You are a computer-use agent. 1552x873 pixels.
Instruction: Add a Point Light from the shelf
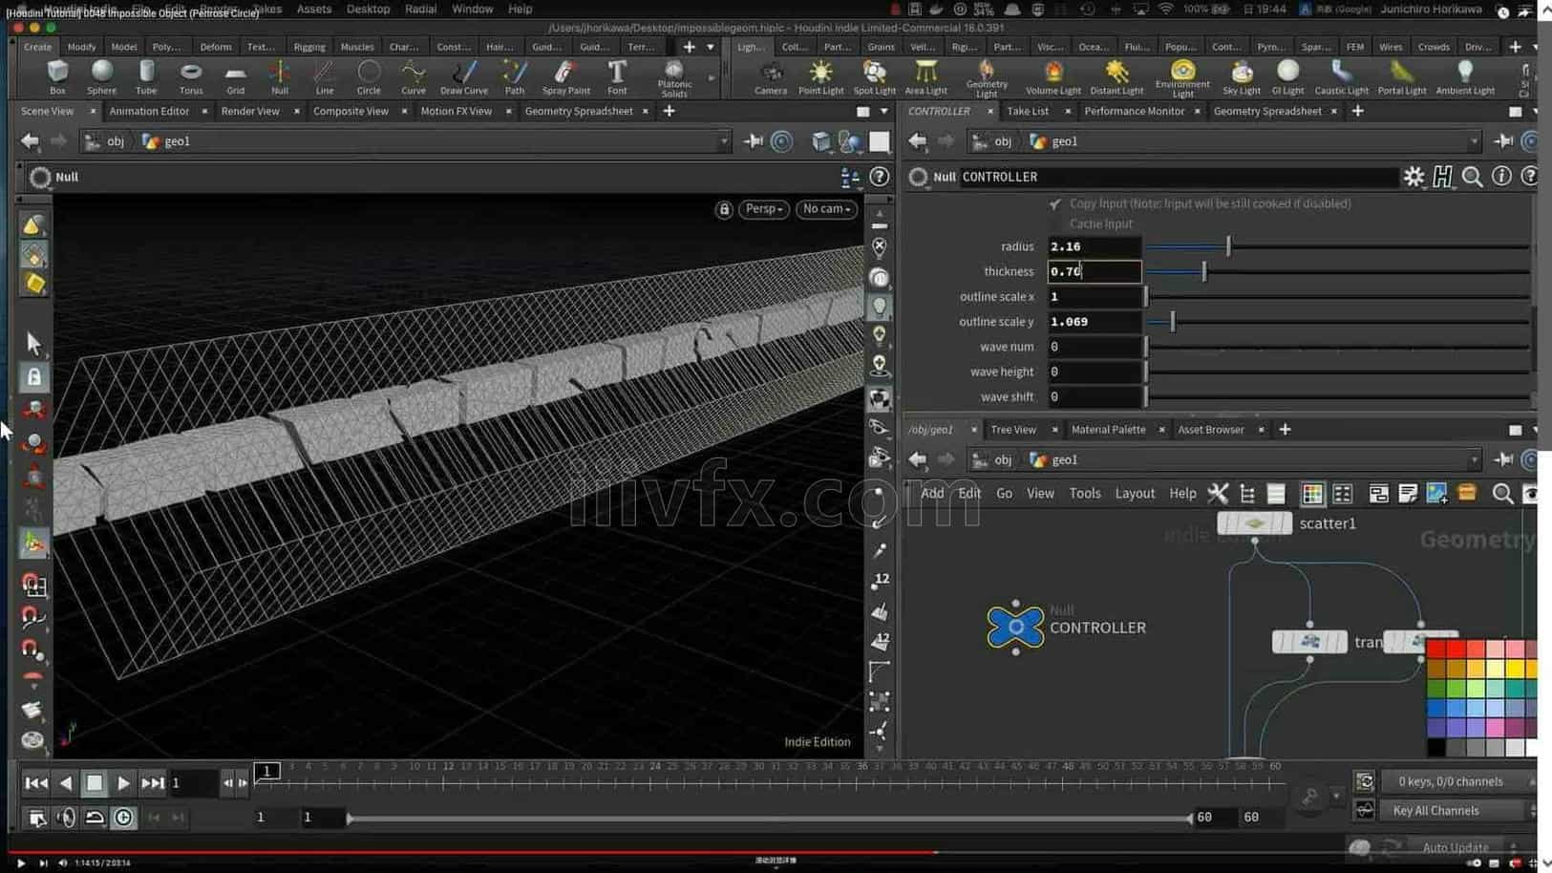(x=820, y=76)
